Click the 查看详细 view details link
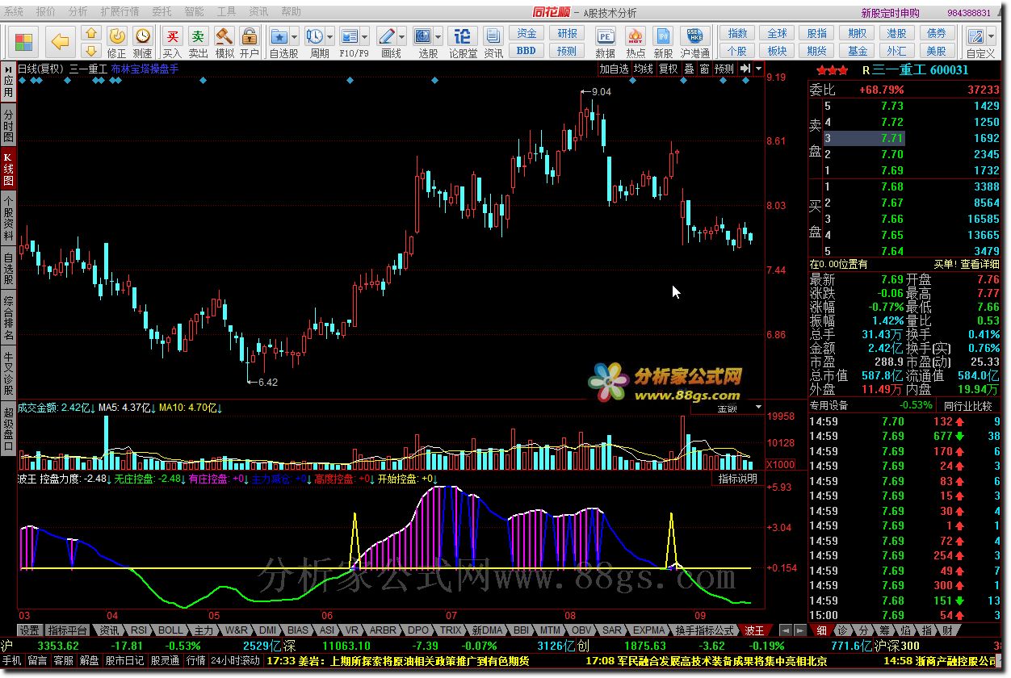This screenshot has width=1011, height=678. tap(980, 264)
